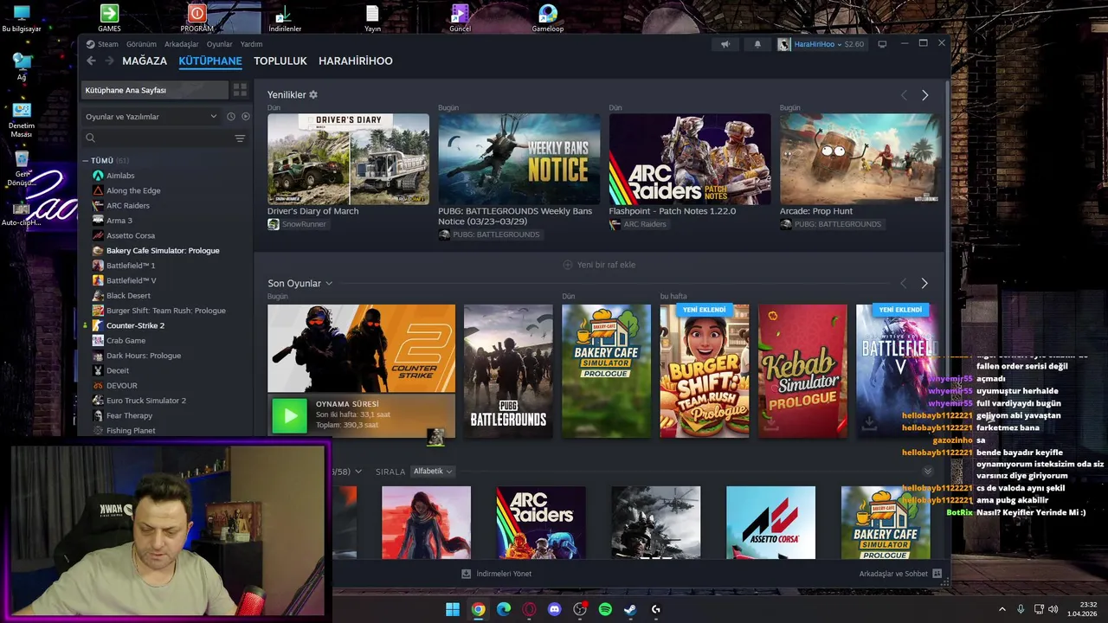Viewport: 1108px width, 623px height.
Task: Go back with the Steam back arrow
Action: [x=91, y=61]
